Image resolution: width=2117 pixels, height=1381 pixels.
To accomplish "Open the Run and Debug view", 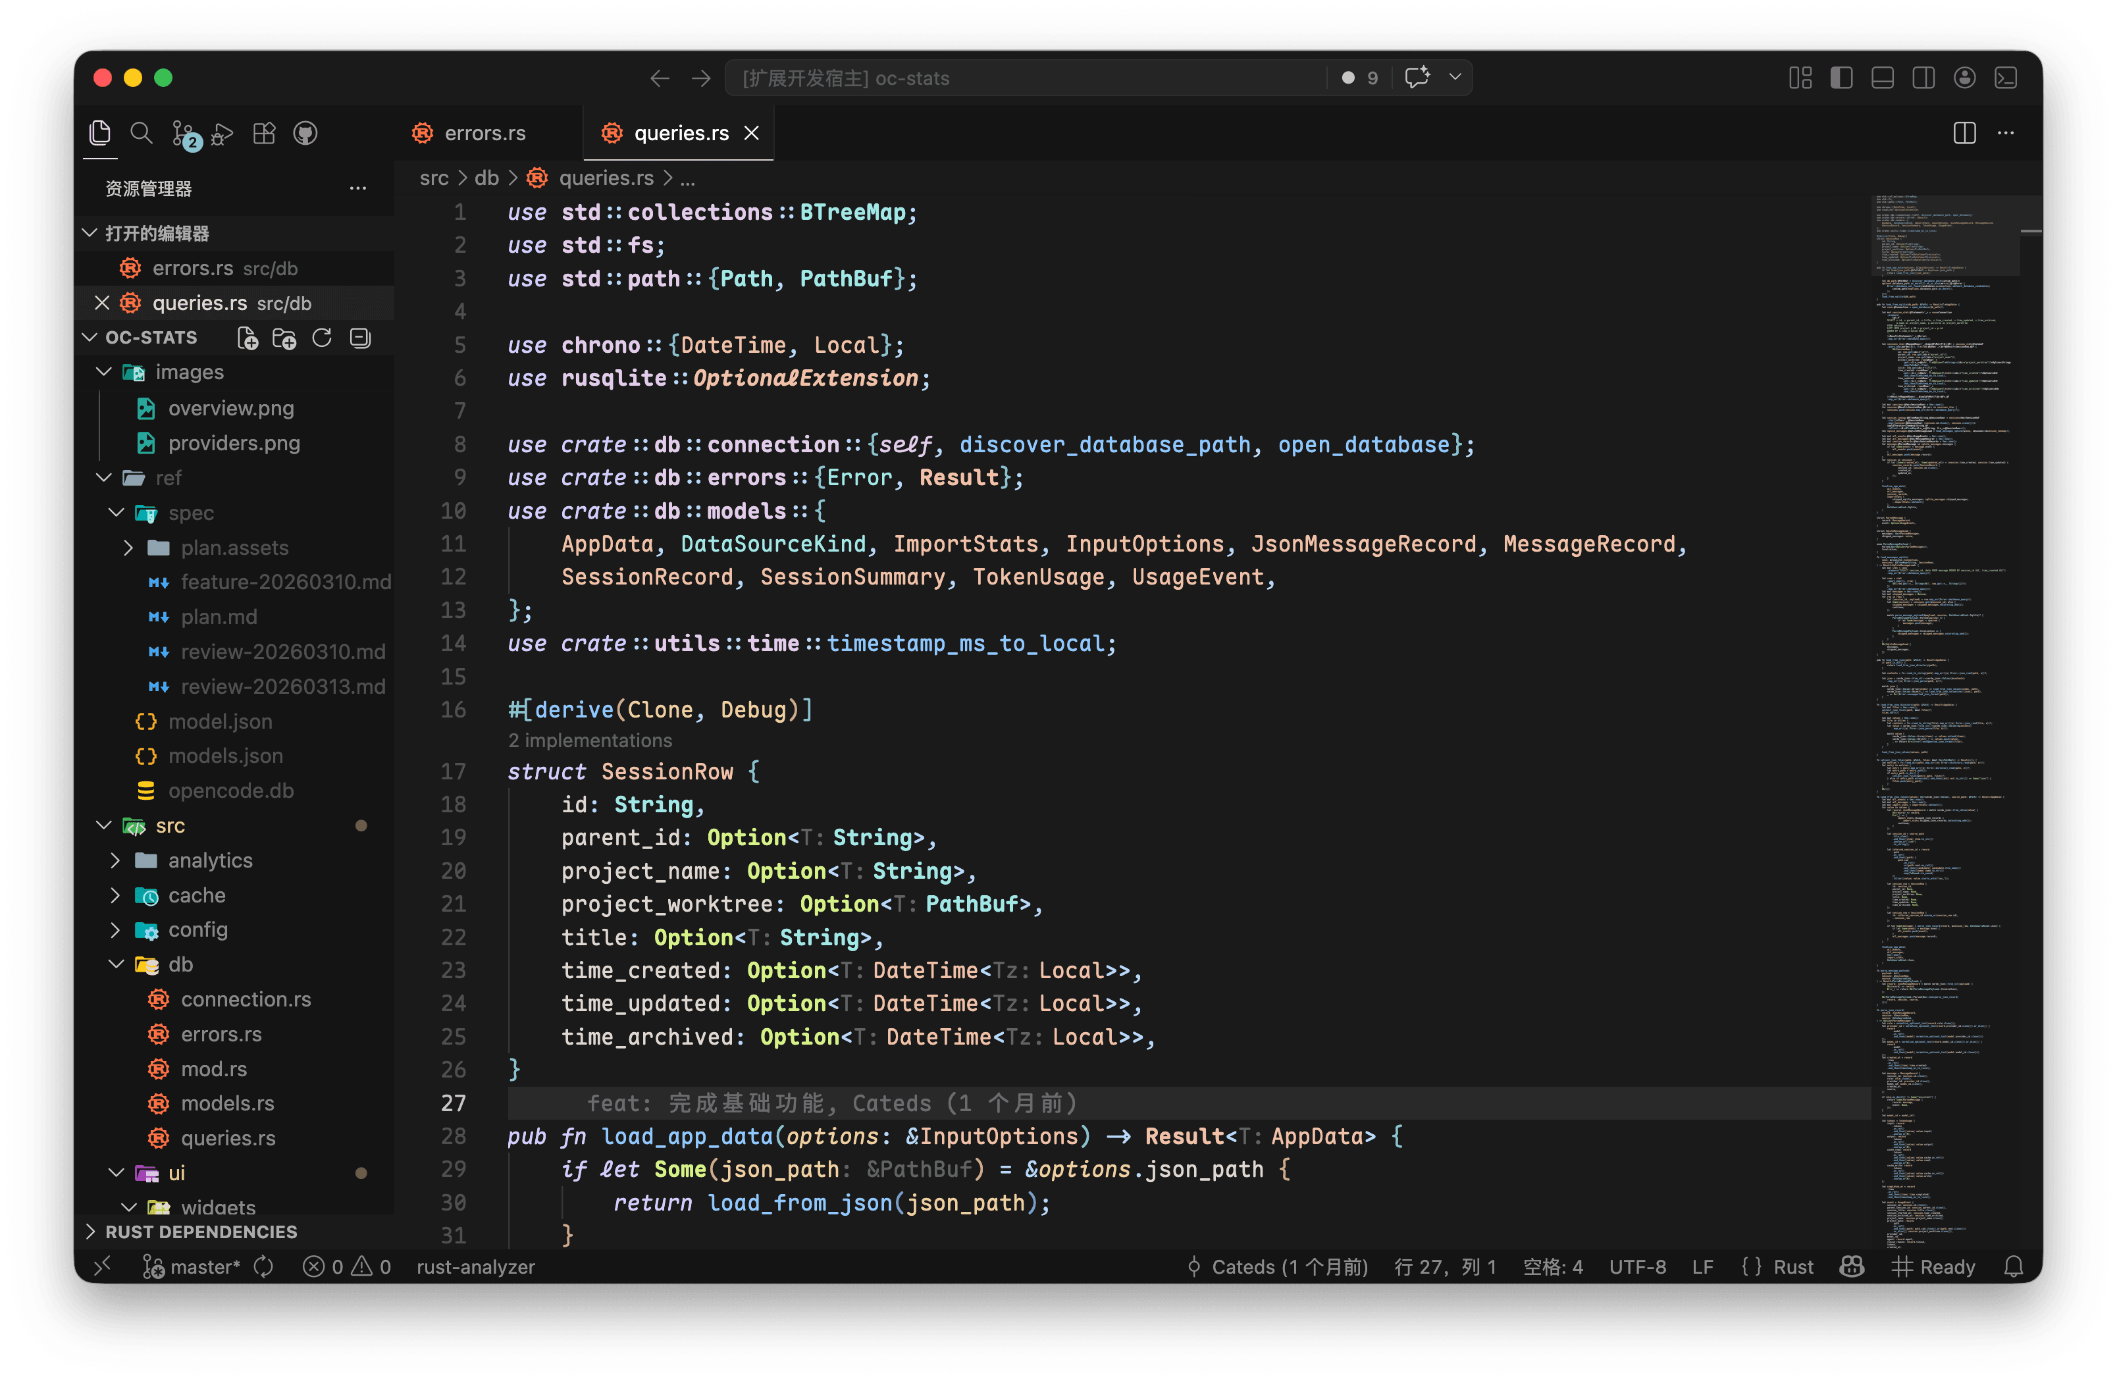I will [x=222, y=134].
